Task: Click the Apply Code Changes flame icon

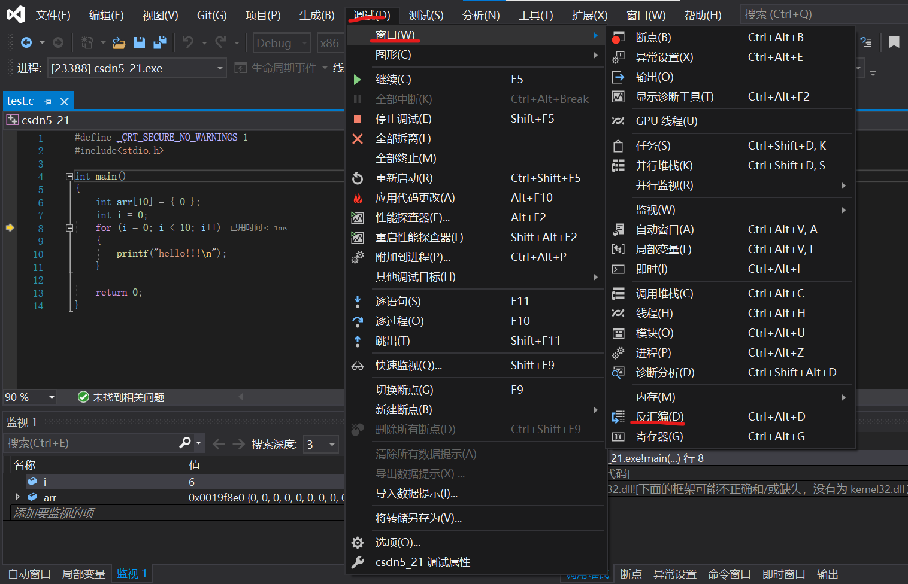Action: 357,198
